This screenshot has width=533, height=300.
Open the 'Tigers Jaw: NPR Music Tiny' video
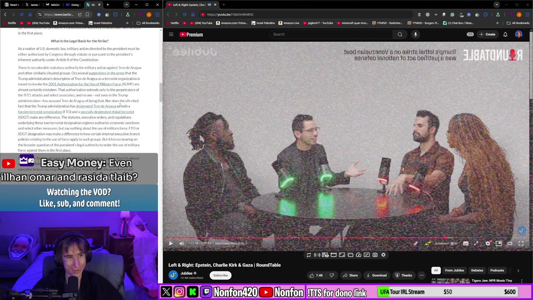[492, 281]
